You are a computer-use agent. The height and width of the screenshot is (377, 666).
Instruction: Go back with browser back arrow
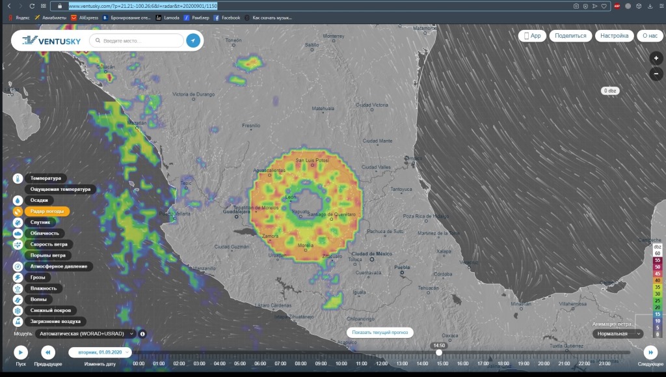pos(9,6)
